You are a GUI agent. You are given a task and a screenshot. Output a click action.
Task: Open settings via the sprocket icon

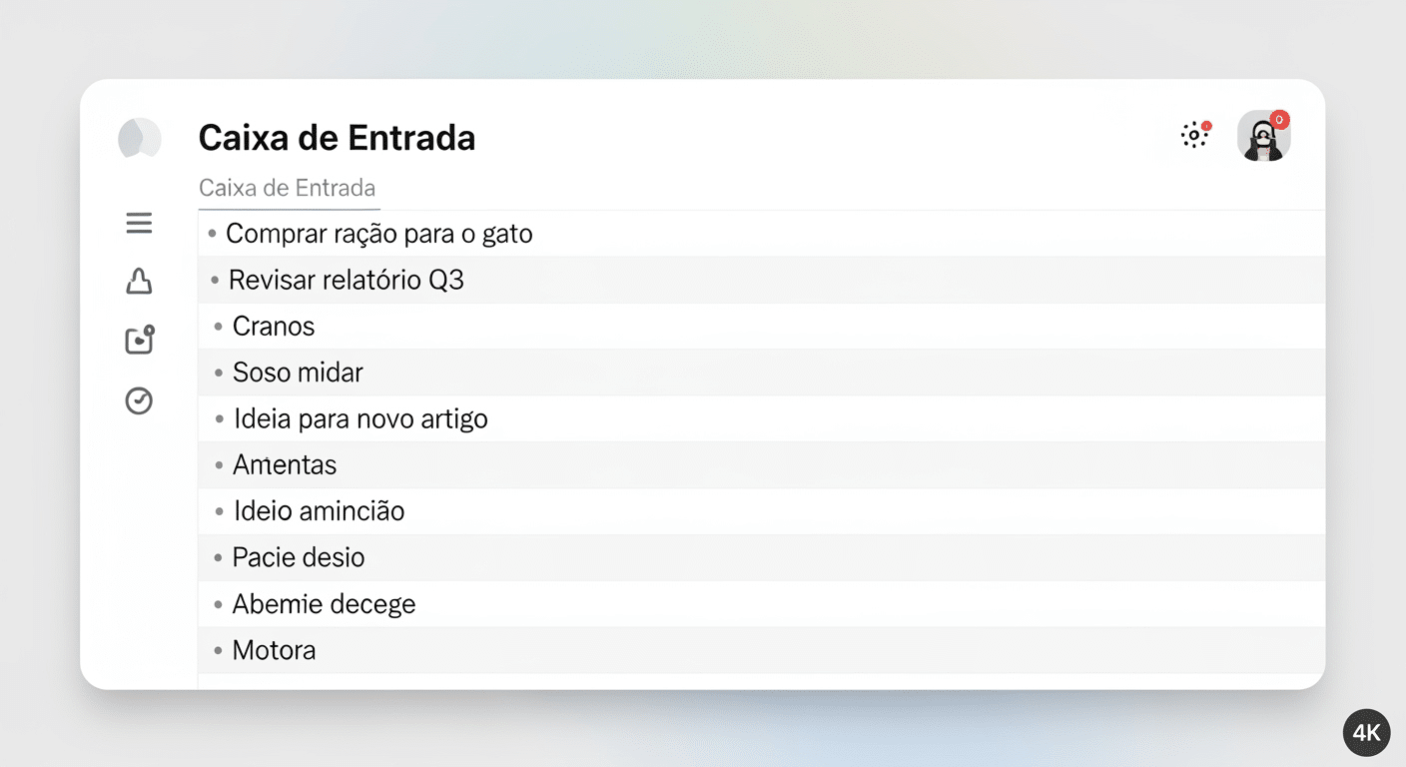tap(1194, 135)
